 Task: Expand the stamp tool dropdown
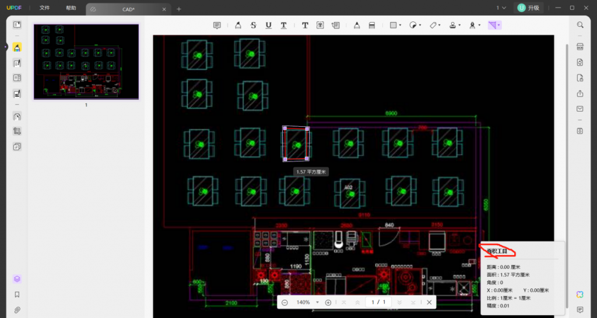pos(459,26)
